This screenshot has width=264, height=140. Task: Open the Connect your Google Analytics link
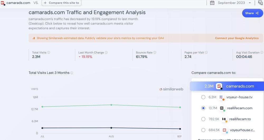coord(237,38)
